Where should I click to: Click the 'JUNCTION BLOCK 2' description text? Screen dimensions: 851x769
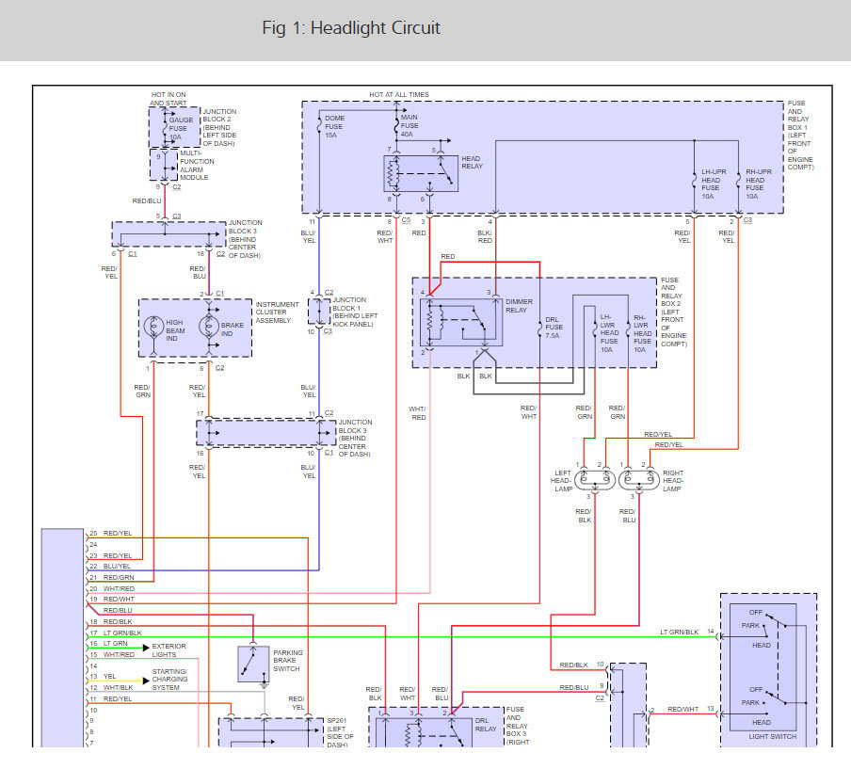[219, 127]
